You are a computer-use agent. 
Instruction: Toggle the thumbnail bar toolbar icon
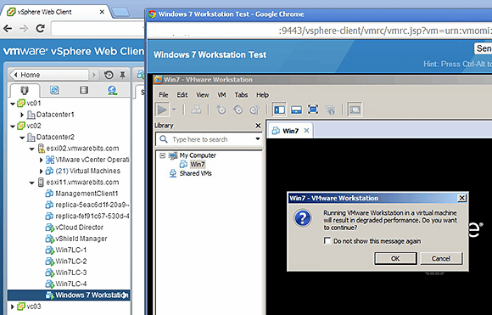pos(296,110)
